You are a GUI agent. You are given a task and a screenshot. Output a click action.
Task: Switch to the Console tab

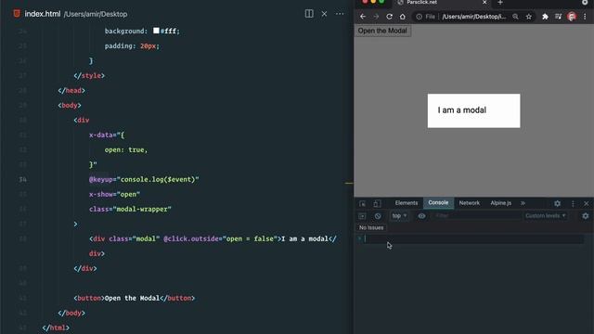[438, 203]
